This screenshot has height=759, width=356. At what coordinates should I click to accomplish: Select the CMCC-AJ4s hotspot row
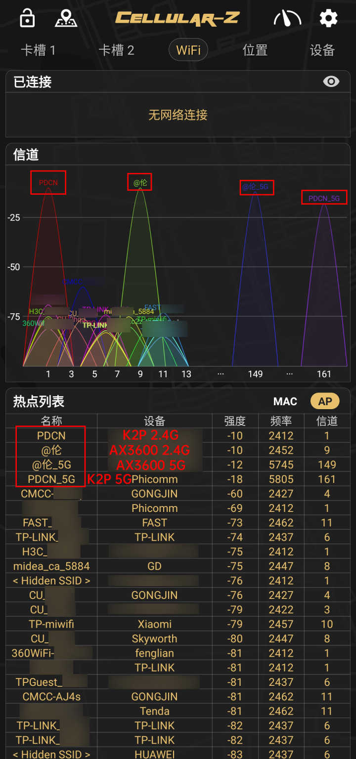[x=178, y=697]
